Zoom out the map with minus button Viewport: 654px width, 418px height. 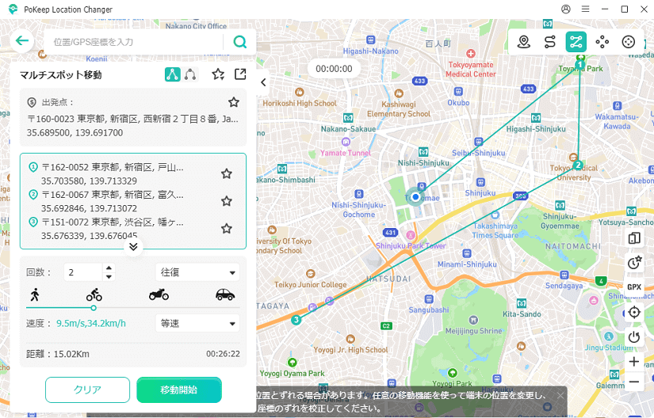point(634,382)
